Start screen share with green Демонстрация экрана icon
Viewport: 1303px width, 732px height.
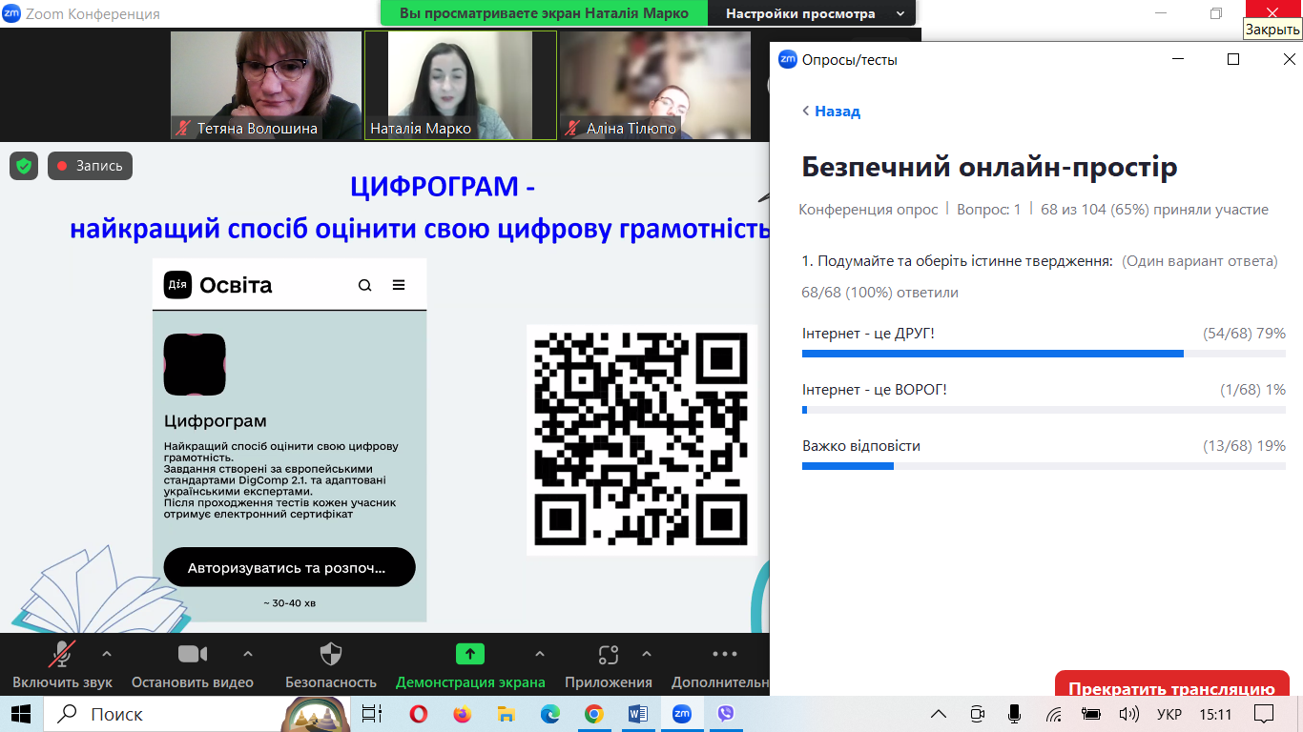click(x=470, y=654)
